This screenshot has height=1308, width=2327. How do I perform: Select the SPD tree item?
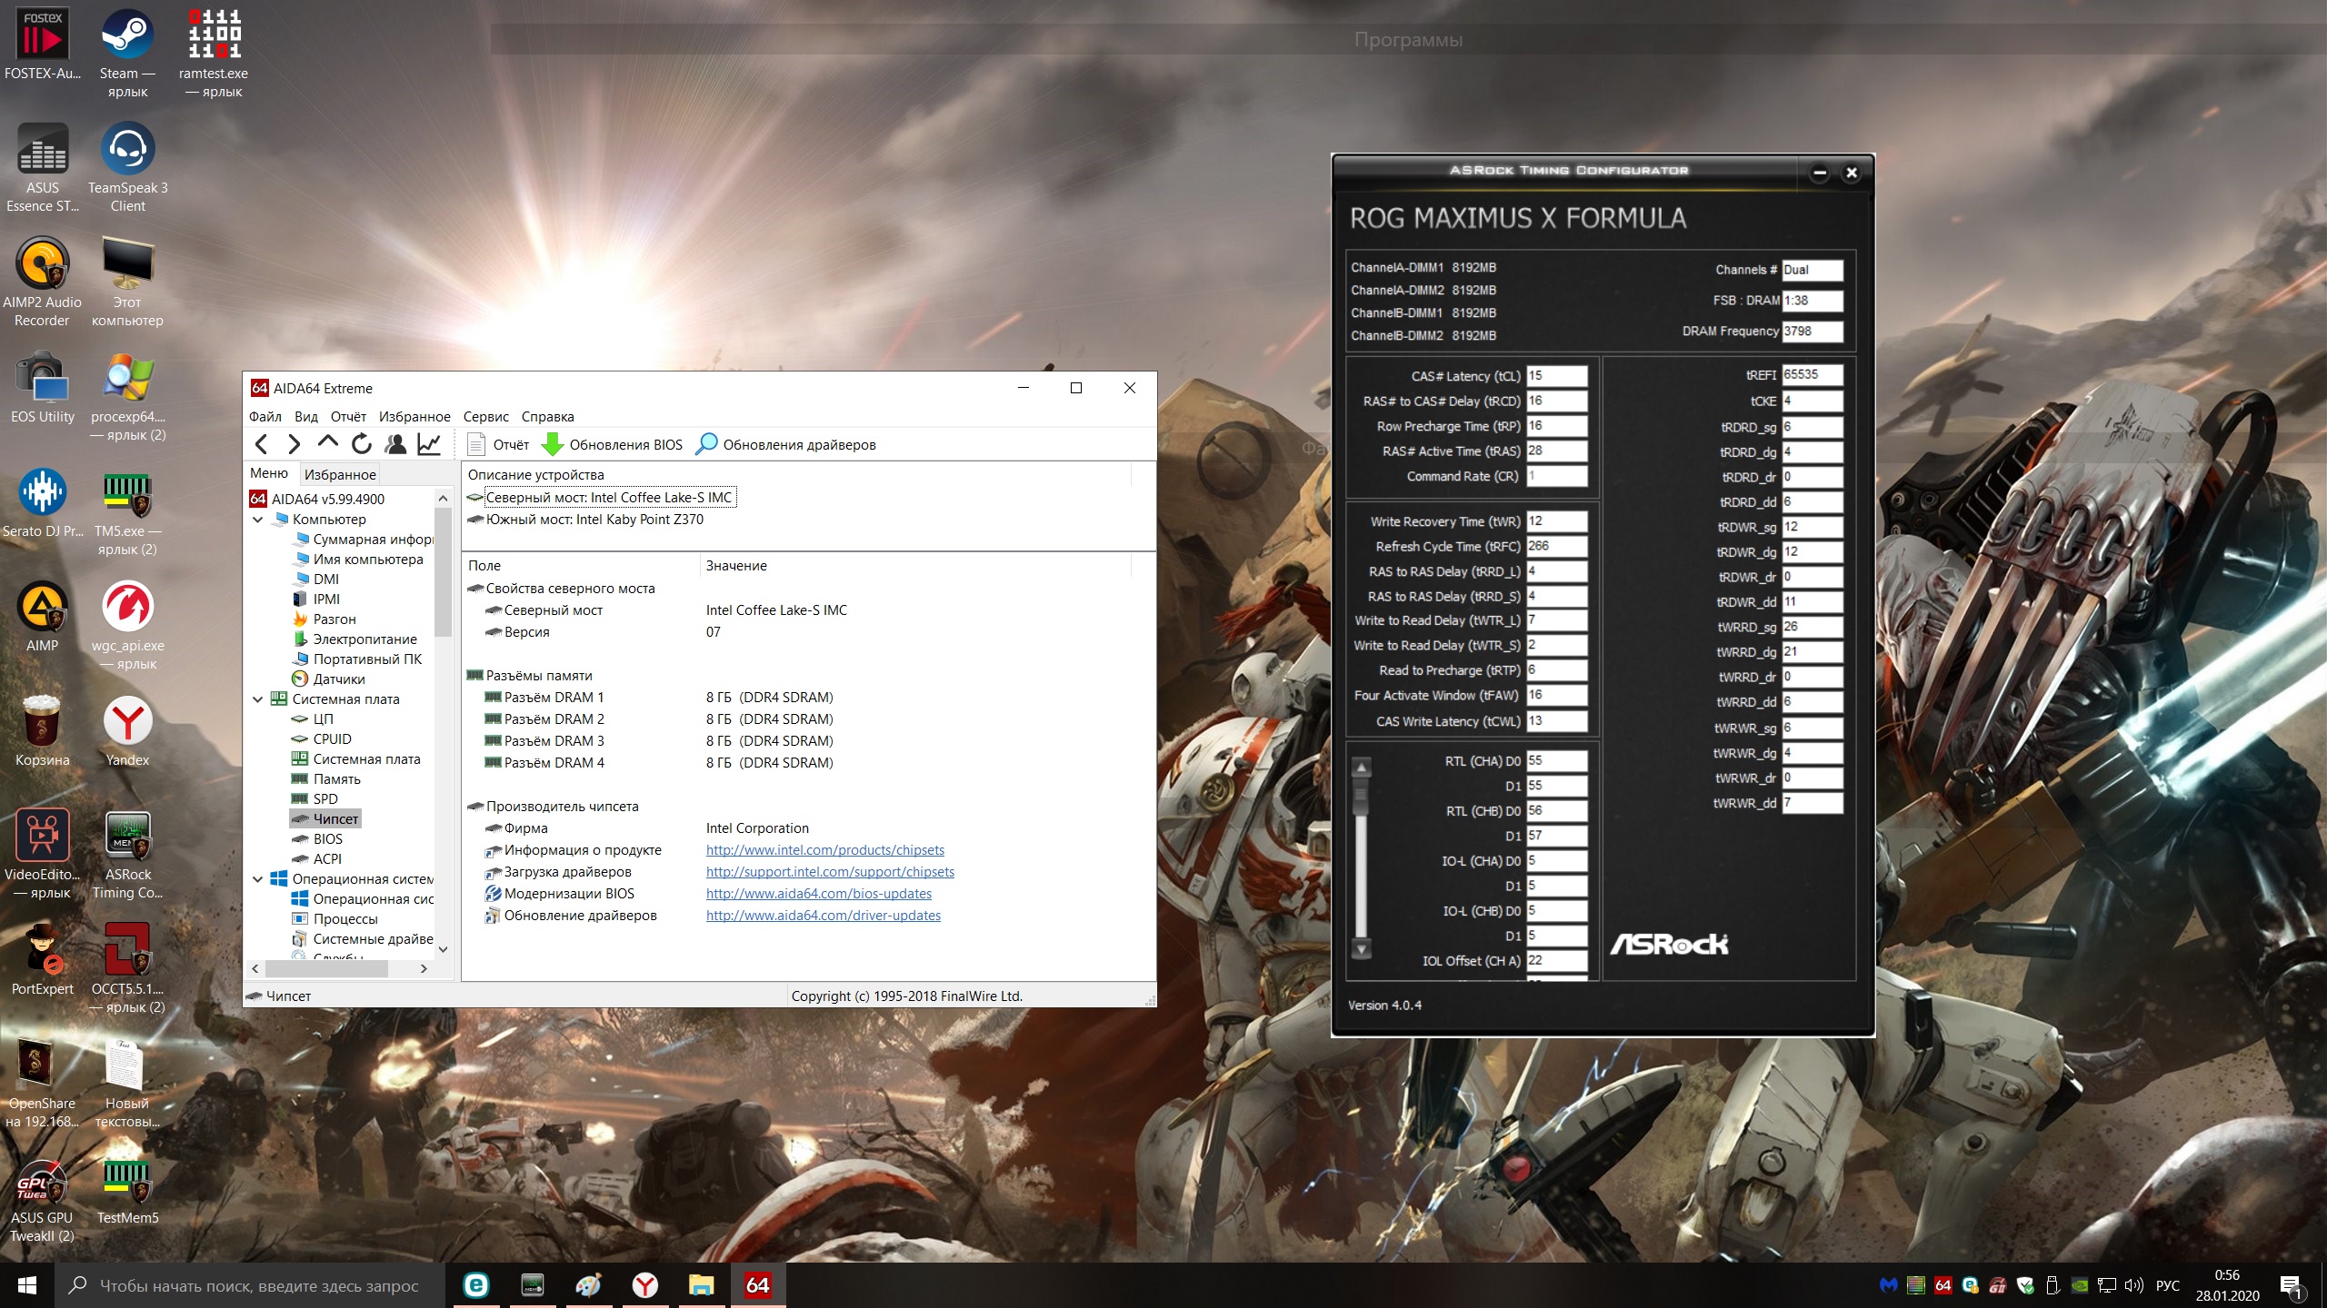tap(325, 799)
